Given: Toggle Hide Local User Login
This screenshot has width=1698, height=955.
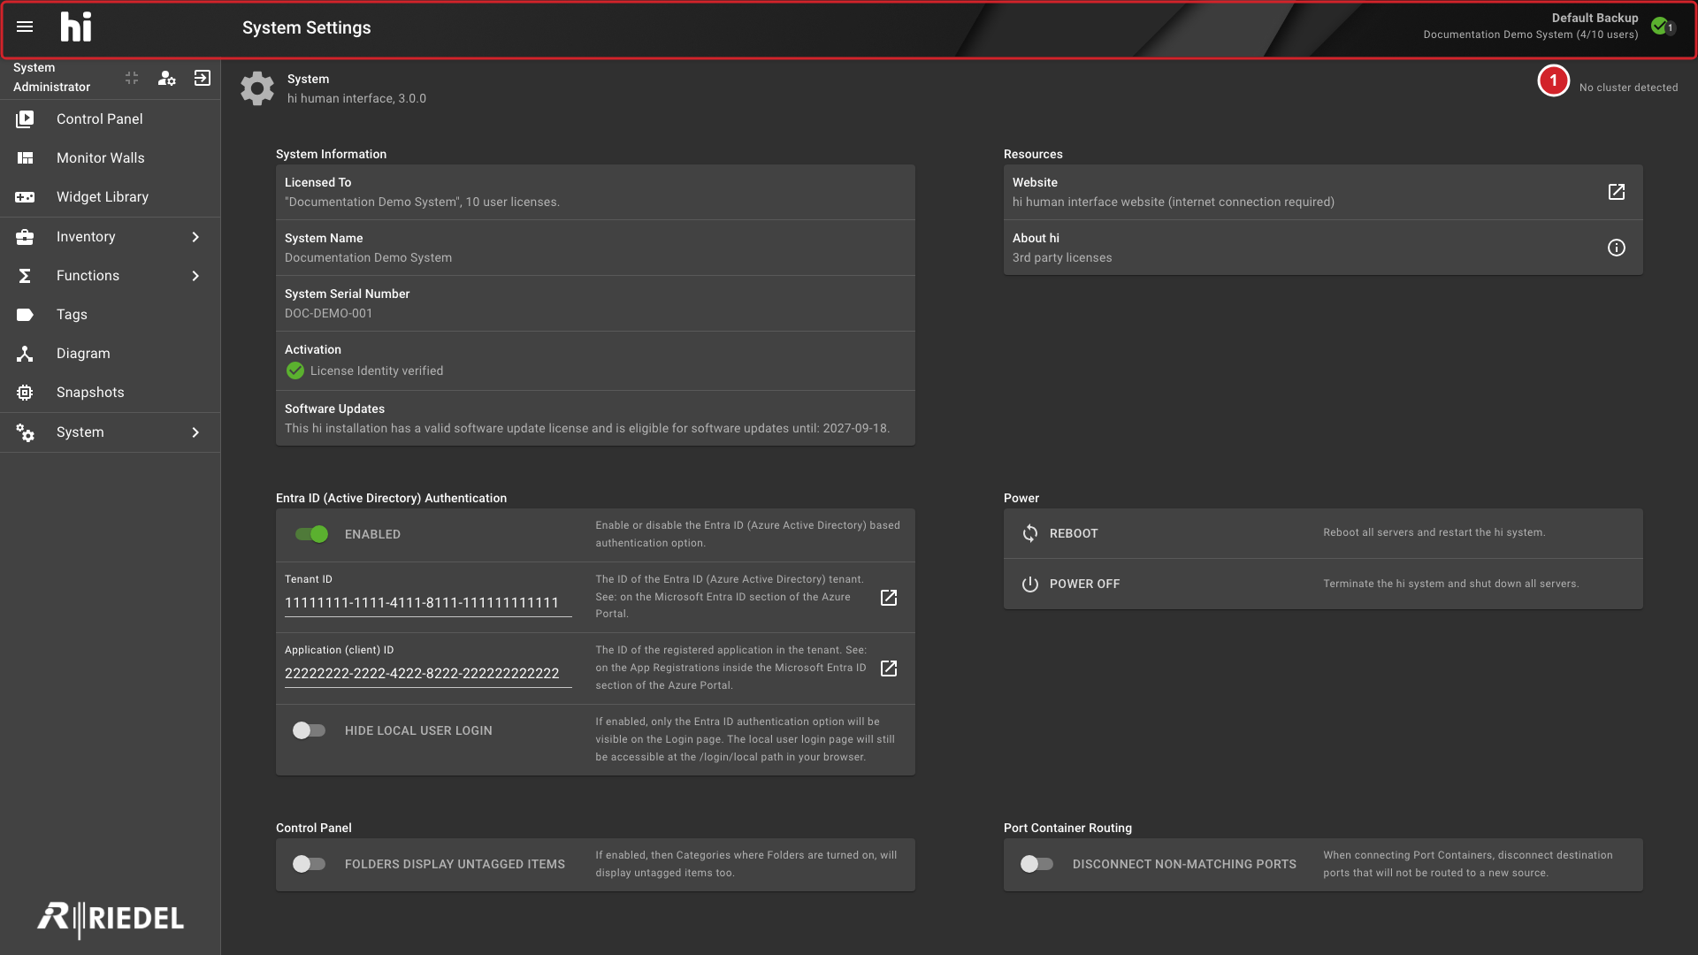Looking at the screenshot, I should click(310, 730).
